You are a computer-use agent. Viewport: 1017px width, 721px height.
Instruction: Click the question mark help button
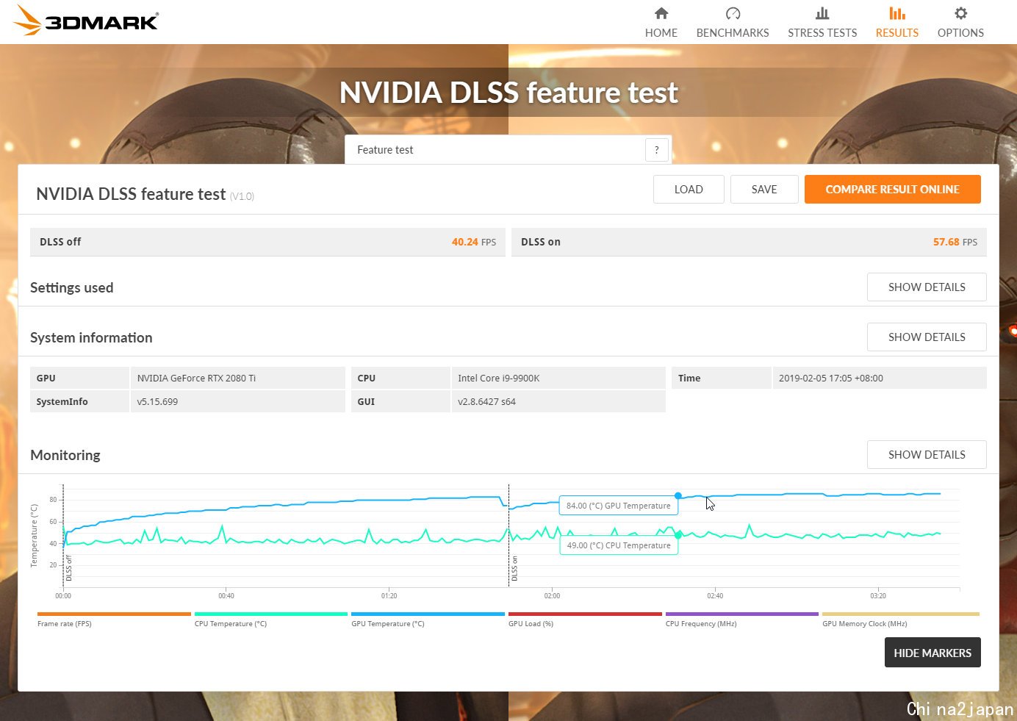(657, 150)
